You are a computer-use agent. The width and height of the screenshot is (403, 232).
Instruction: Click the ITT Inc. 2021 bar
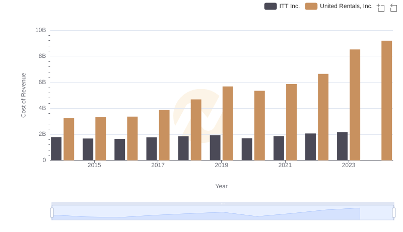tap(279, 148)
